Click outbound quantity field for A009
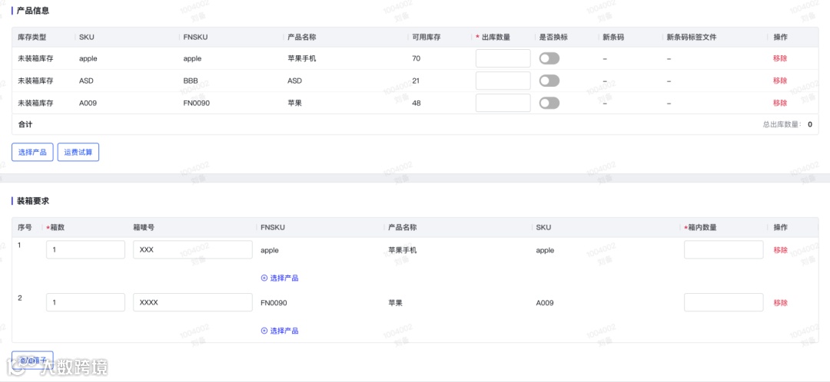Screen dimensions: 830x382 pos(503,103)
